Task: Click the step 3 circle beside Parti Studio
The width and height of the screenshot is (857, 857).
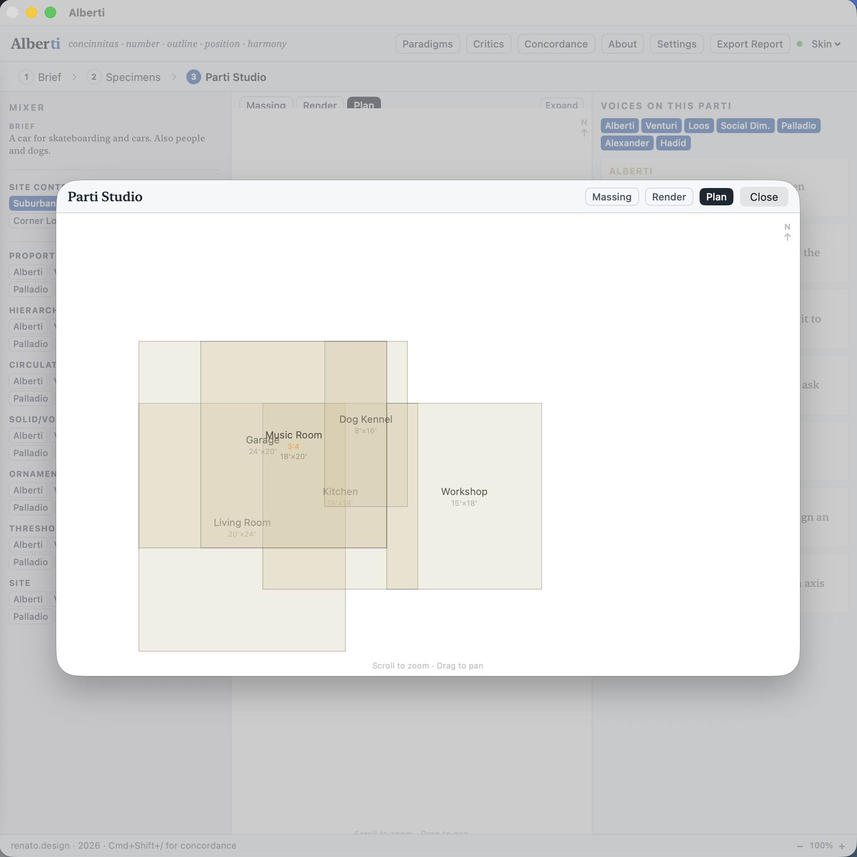Action: coord(193,77)
